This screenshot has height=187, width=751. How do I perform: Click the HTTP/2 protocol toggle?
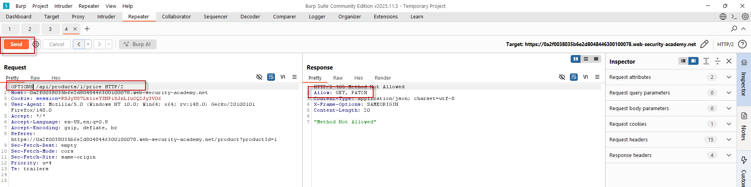coord(725,45)
